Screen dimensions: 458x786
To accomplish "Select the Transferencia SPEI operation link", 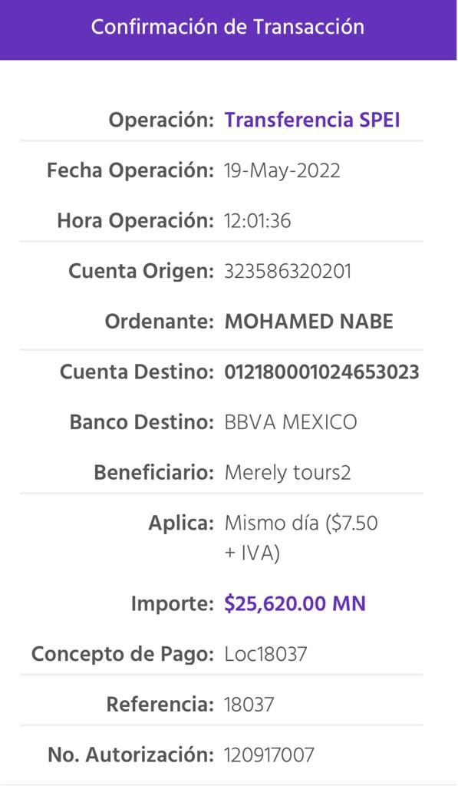I will coord(312,120).
